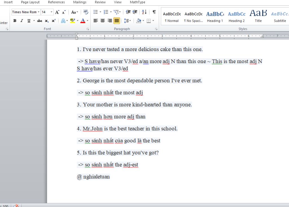
Task: Open underline style dropdown arrow
Action: (34, 21)
